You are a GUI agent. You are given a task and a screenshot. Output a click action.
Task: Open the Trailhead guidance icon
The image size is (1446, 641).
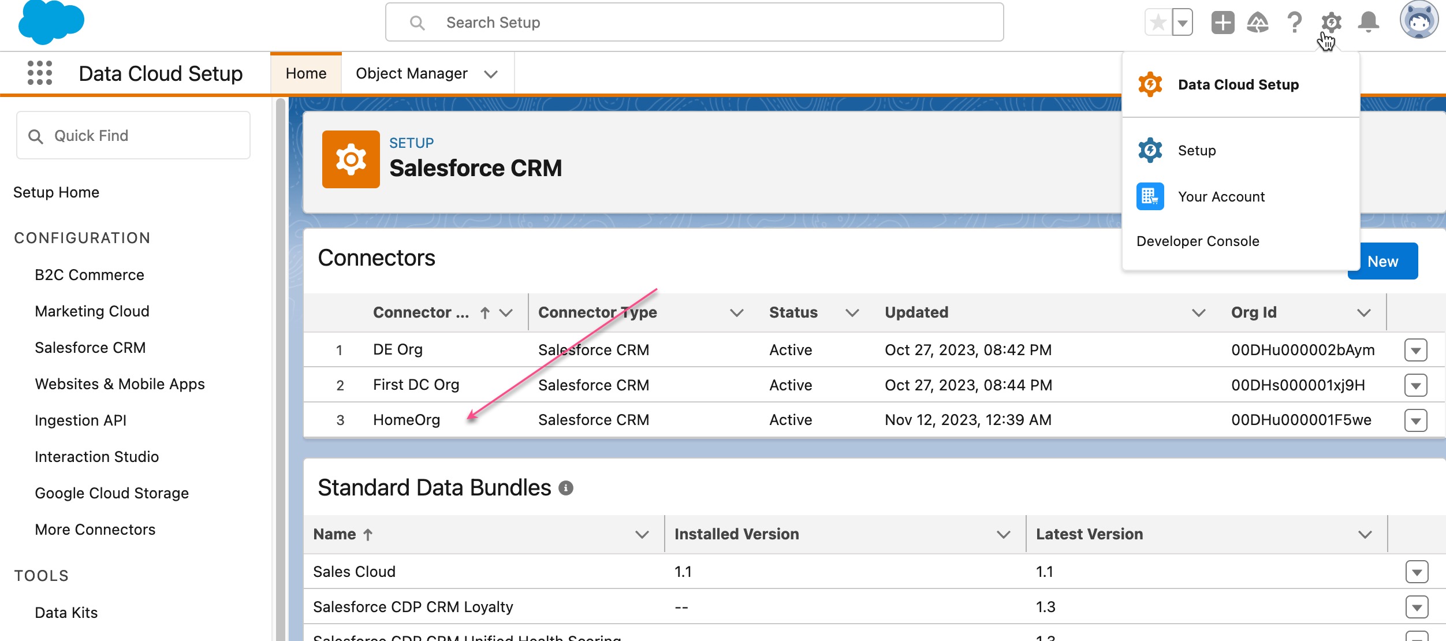(1258, 23)
